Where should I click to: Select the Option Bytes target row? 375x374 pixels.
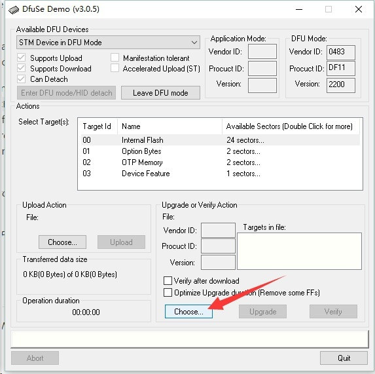(x=221, y=151)
